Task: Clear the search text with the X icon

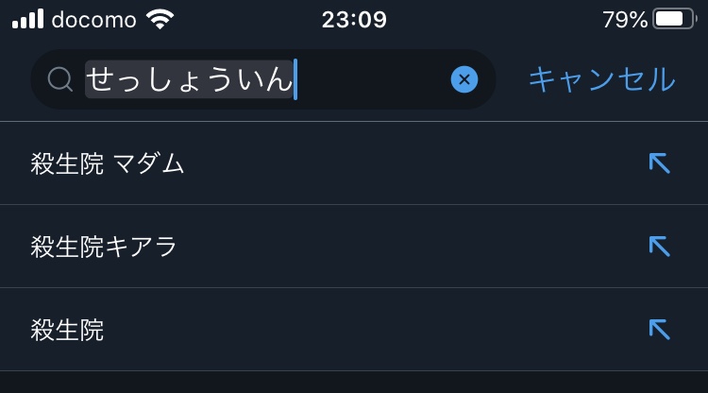Action: pyautogui.click(x=464, y=79)
